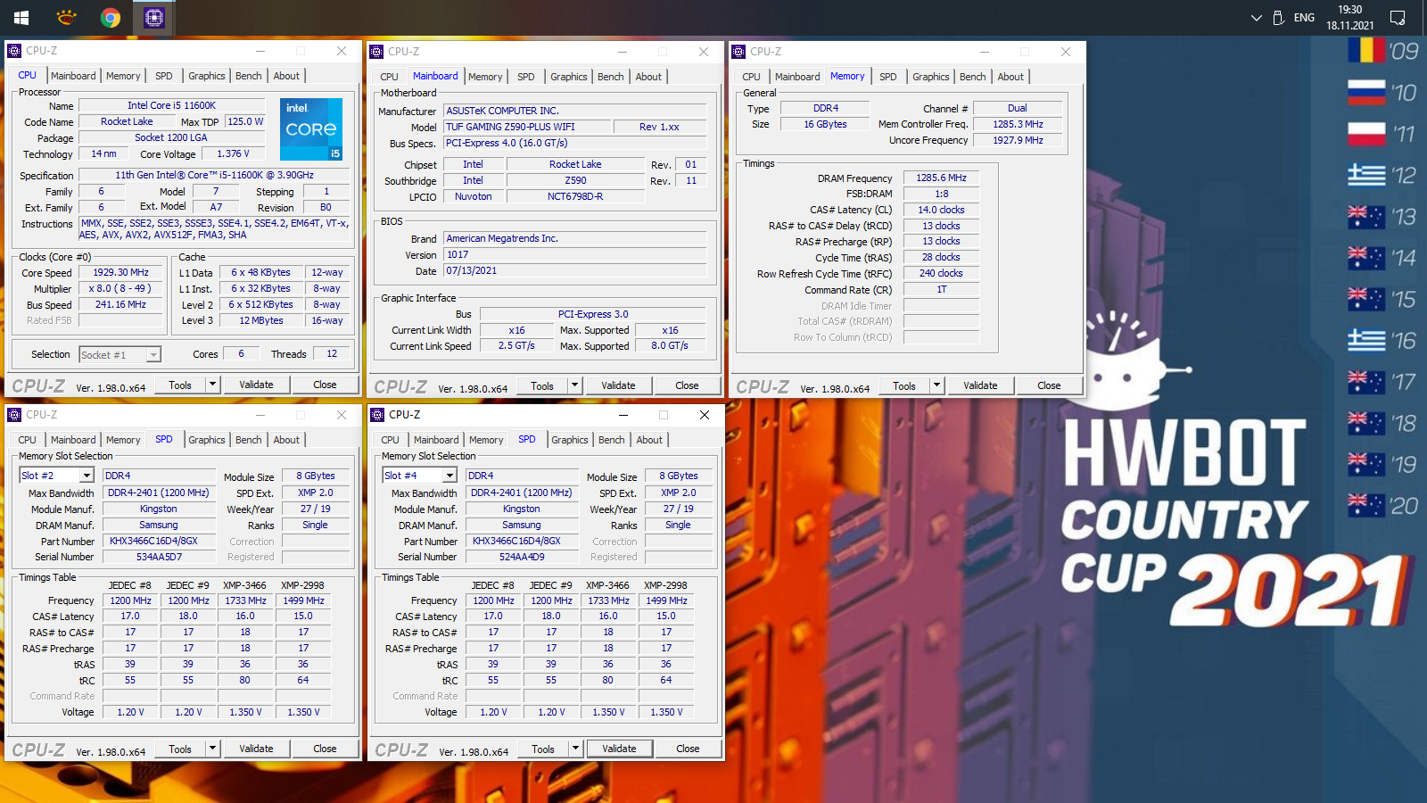Image resolution: width=1427 pixels, height=803 pixels.
Task: Click the Core Speed 1929.30 MHz value
Action: (121, 272)
